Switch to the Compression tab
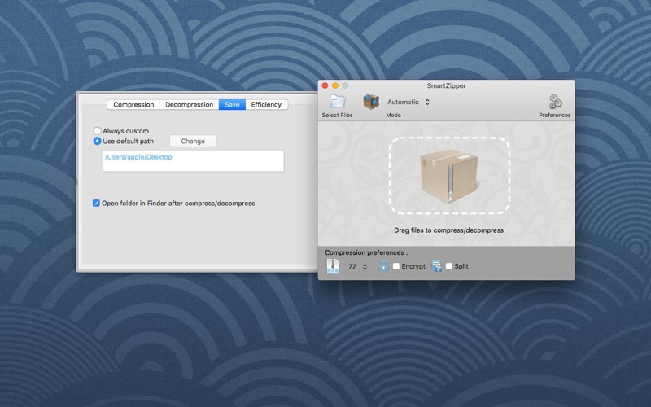Viewport: 651px width, 407px height. pos(133,105)
